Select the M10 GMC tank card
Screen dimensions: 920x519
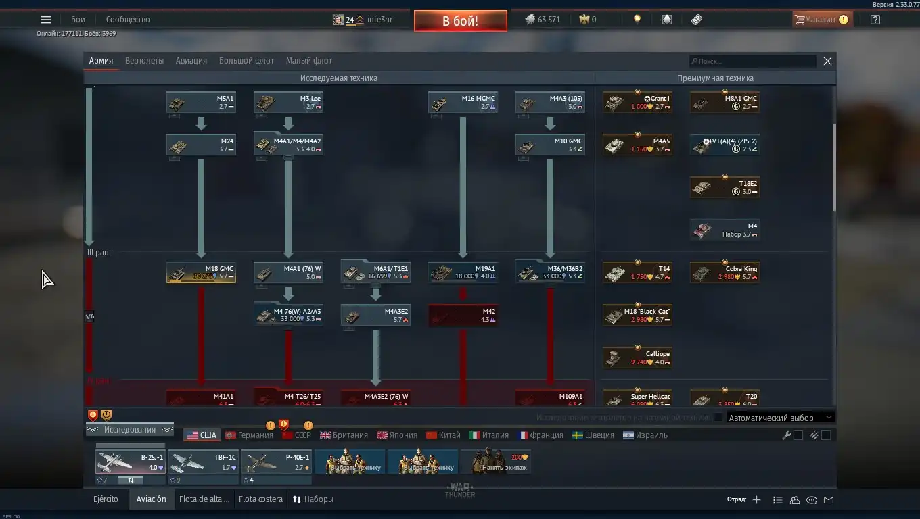click(550, 145)
